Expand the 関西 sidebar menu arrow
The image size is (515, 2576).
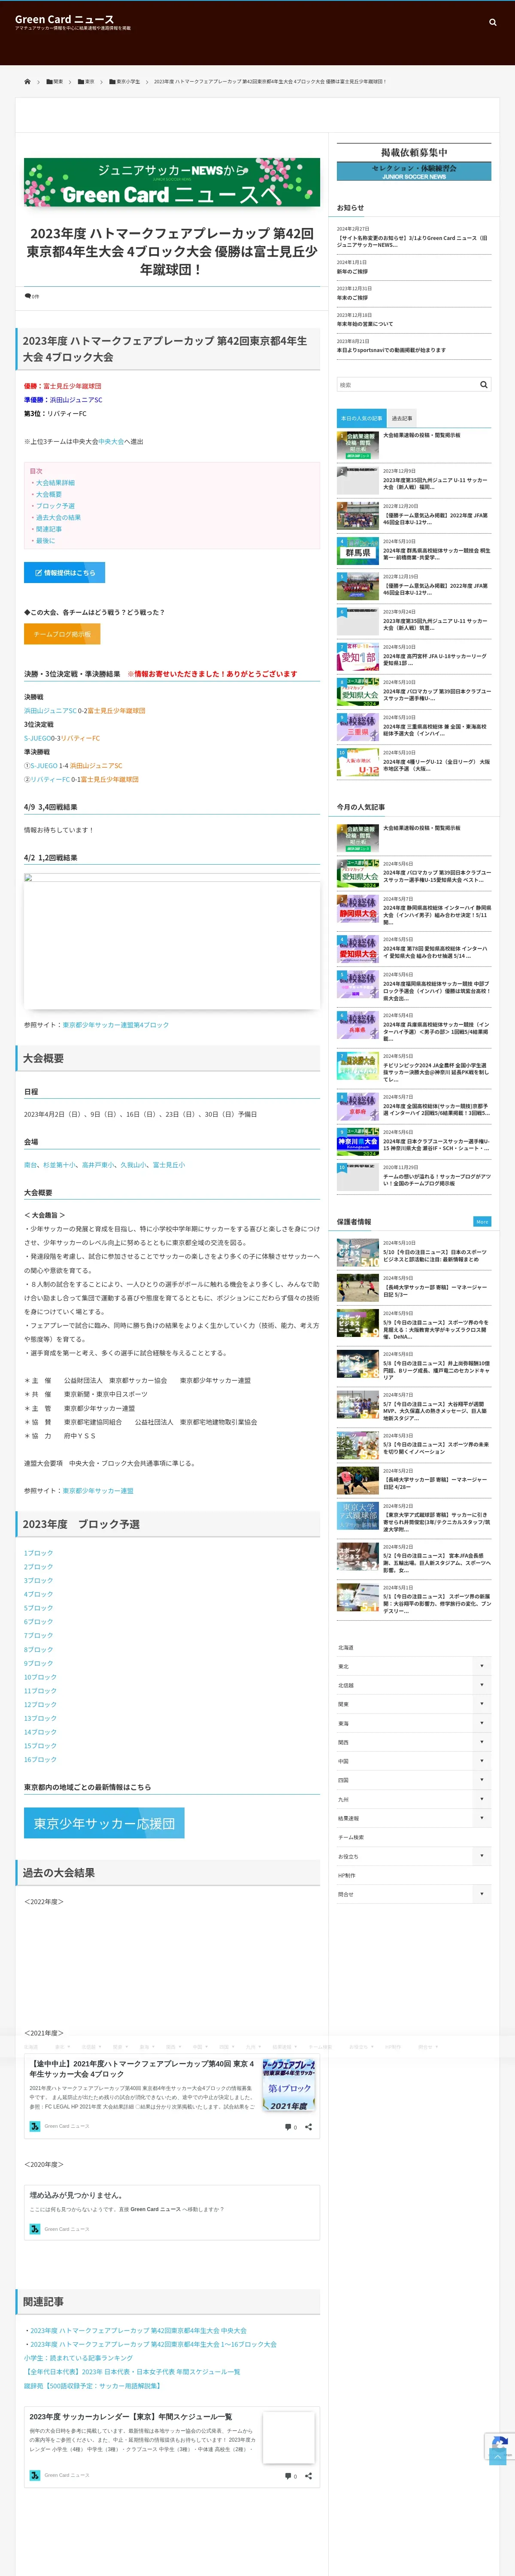pyautogui.click(x=481, y=1742)
